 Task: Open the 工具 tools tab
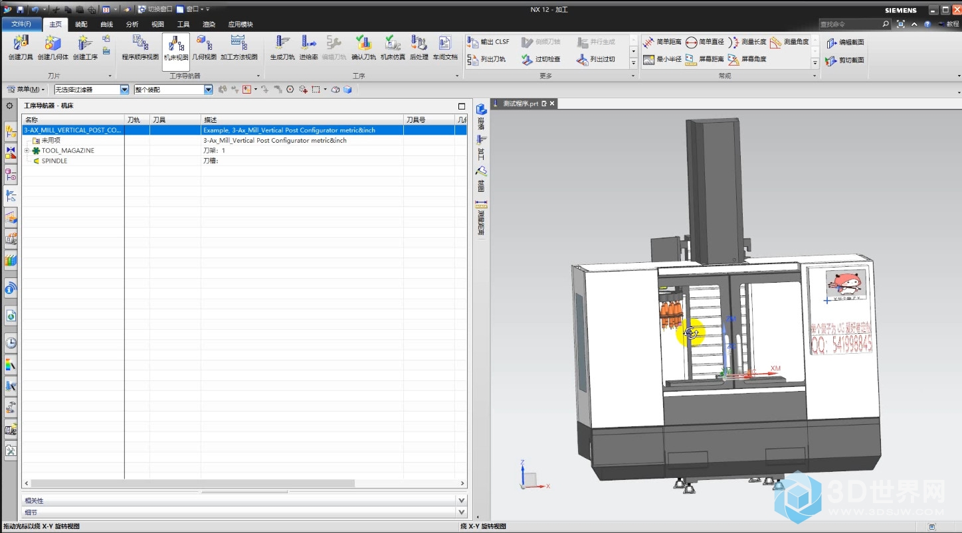tap(183, 25)
